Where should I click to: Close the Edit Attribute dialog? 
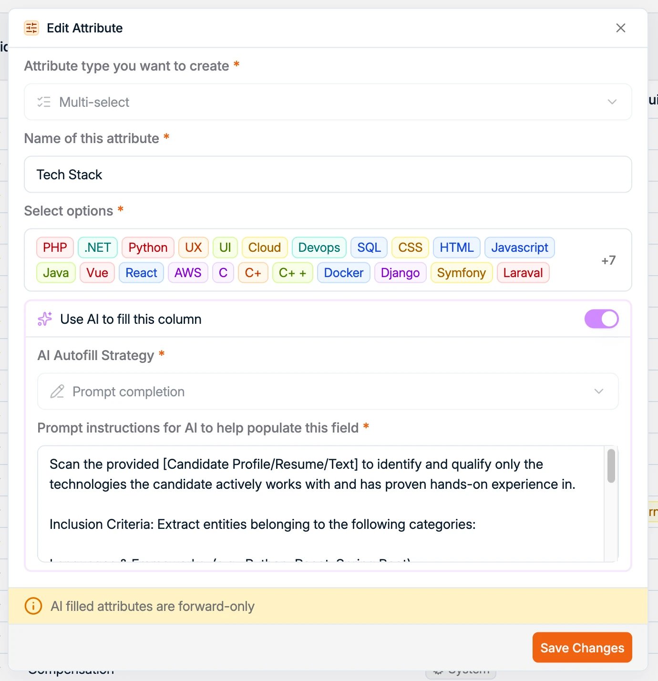pyautogui.click(x=620, y=28)
